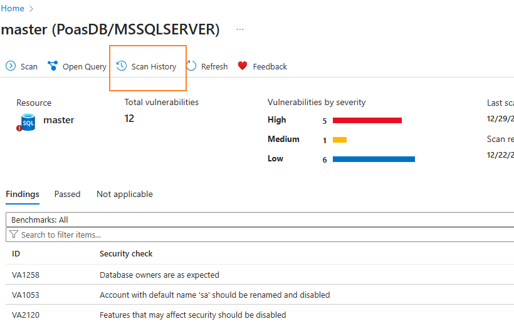Click the master SQL database icon

click(26, 122)
